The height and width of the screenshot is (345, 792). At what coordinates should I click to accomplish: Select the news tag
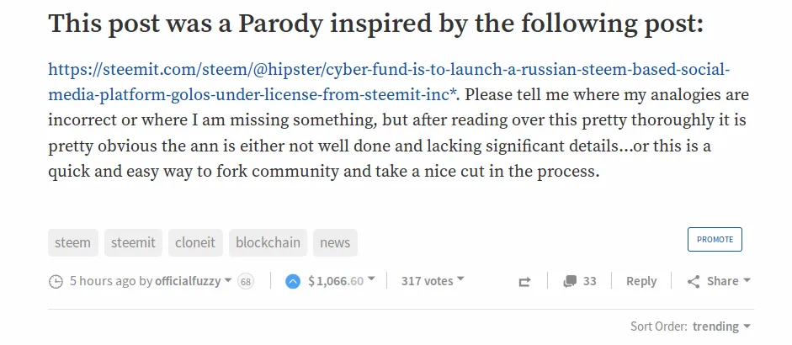[335, 242]
